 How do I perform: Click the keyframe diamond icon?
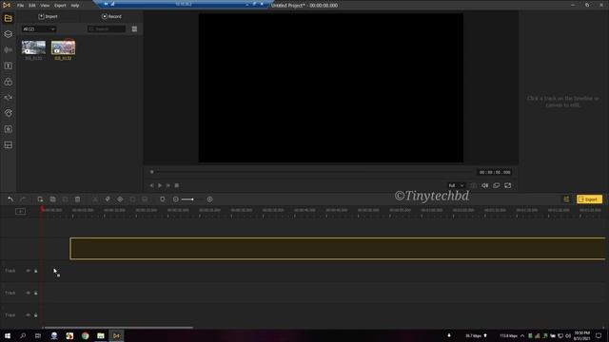[120, 199]
